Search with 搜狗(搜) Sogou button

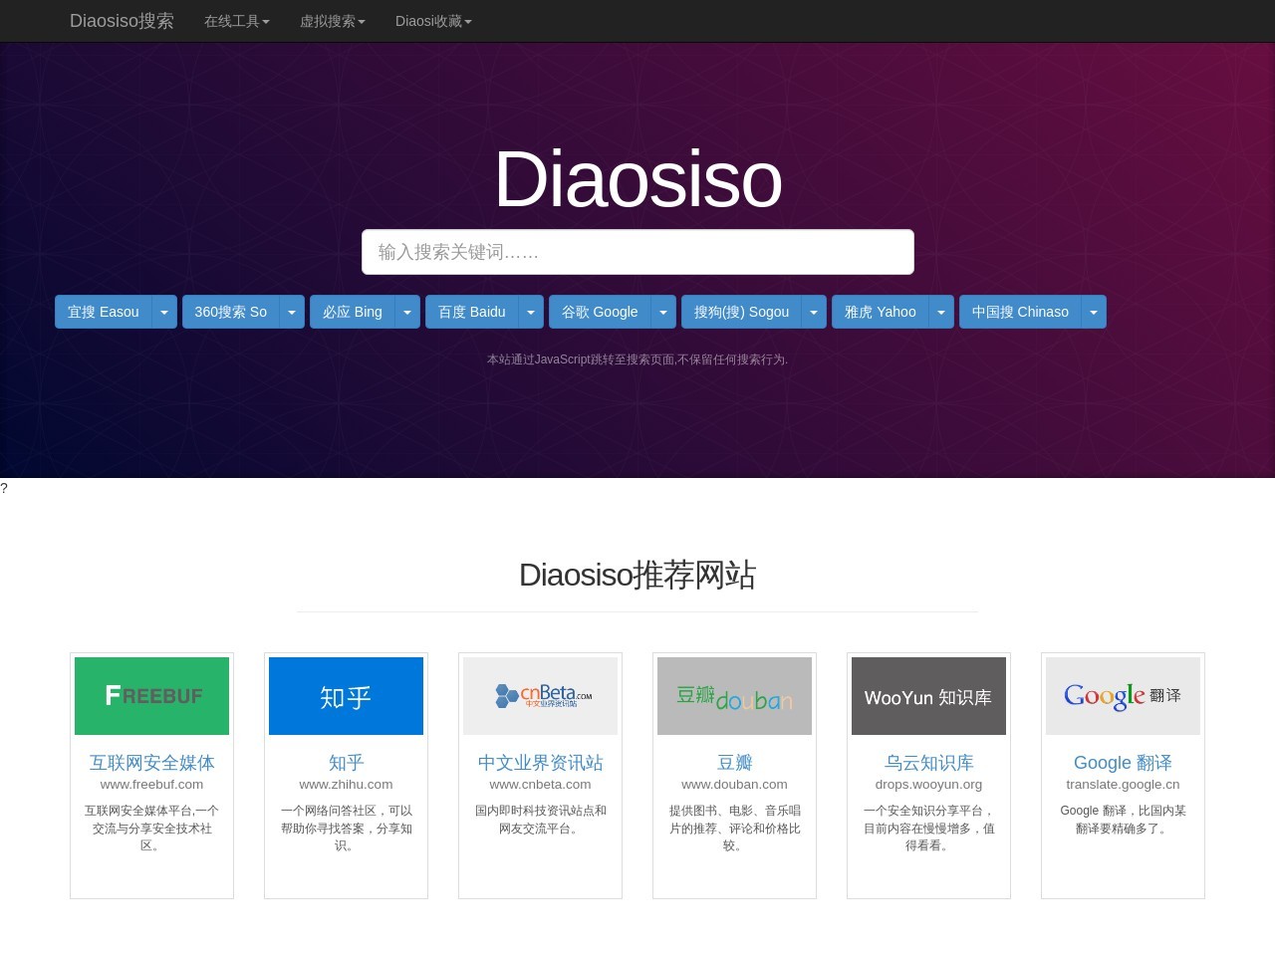click(x=741, y=312)
